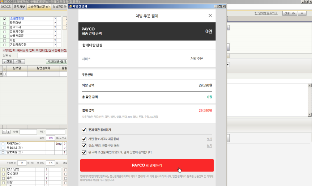Viewport: 312px width, 186px height.
Task: Check the 후하 checkbox
Action: (x=3, y=178)
